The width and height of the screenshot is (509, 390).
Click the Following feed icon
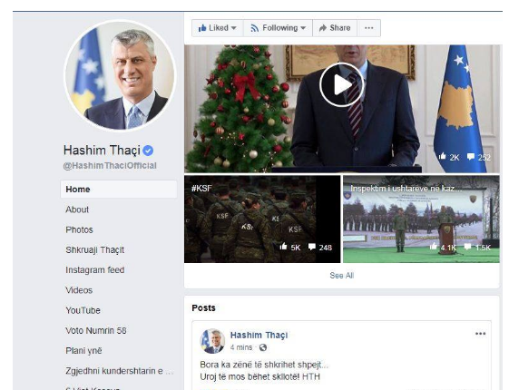[x=254, y=28]
